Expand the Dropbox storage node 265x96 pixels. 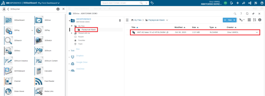click(x=69, y=57)
